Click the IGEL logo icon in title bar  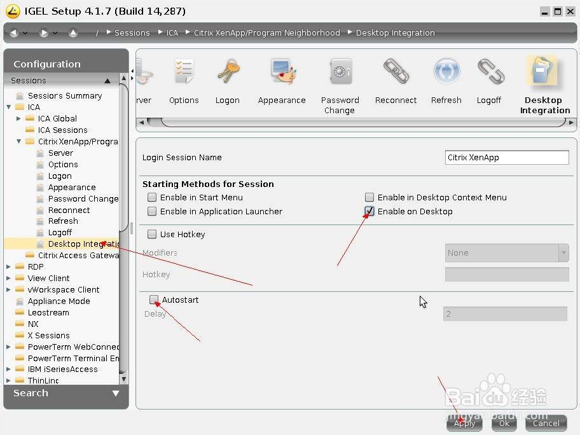pyautogui.click(x=13, y=11)
